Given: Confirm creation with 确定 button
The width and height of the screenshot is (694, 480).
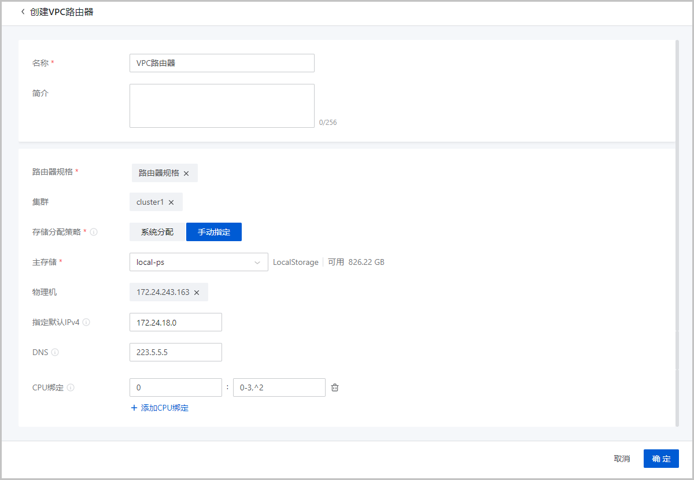Looking at the screenshot, I should tap(661, 459).
